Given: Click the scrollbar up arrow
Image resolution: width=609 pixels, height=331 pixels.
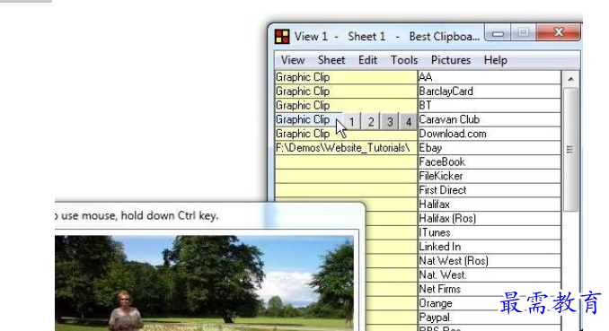Looking at the screenshot, I should [x=570, y=79].
